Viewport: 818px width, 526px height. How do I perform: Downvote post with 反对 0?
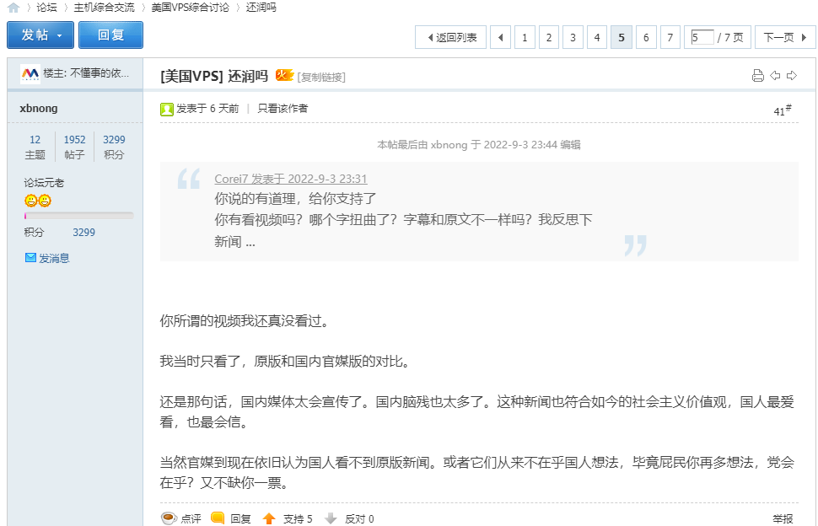pyautogui.click(x=359, y=518)
